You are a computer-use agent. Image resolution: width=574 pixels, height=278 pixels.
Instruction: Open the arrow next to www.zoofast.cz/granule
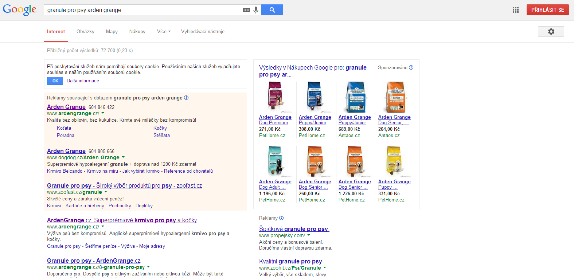pyautogui.click(x=106, y=192)
